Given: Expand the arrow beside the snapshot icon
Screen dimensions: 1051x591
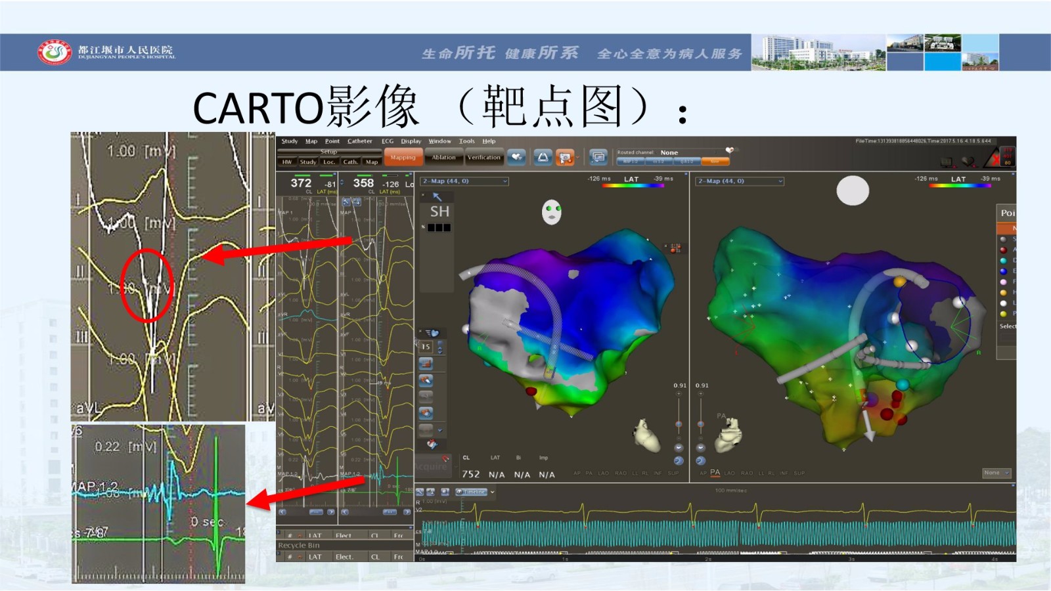Looking at the screenshot, I should coord(579,158).
